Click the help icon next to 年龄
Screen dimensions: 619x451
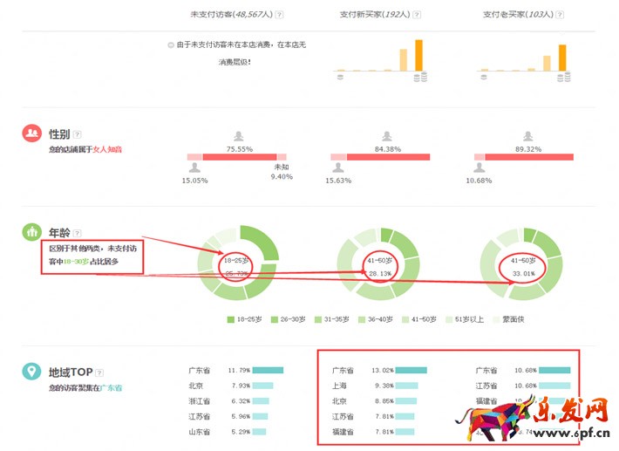(x=78, y=233)
